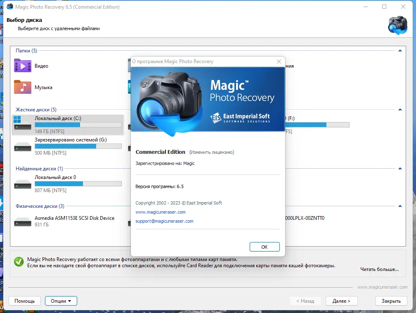Click usage bar of disk (F:)
The height and width of the screenshot is (313, 416).
(317, 125)
